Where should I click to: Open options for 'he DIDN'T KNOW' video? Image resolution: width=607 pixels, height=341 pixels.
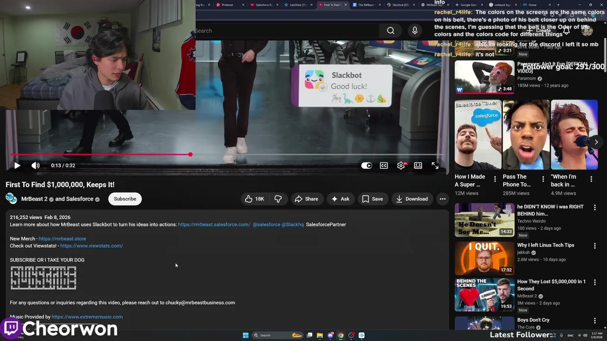click(x=595, y=207)
